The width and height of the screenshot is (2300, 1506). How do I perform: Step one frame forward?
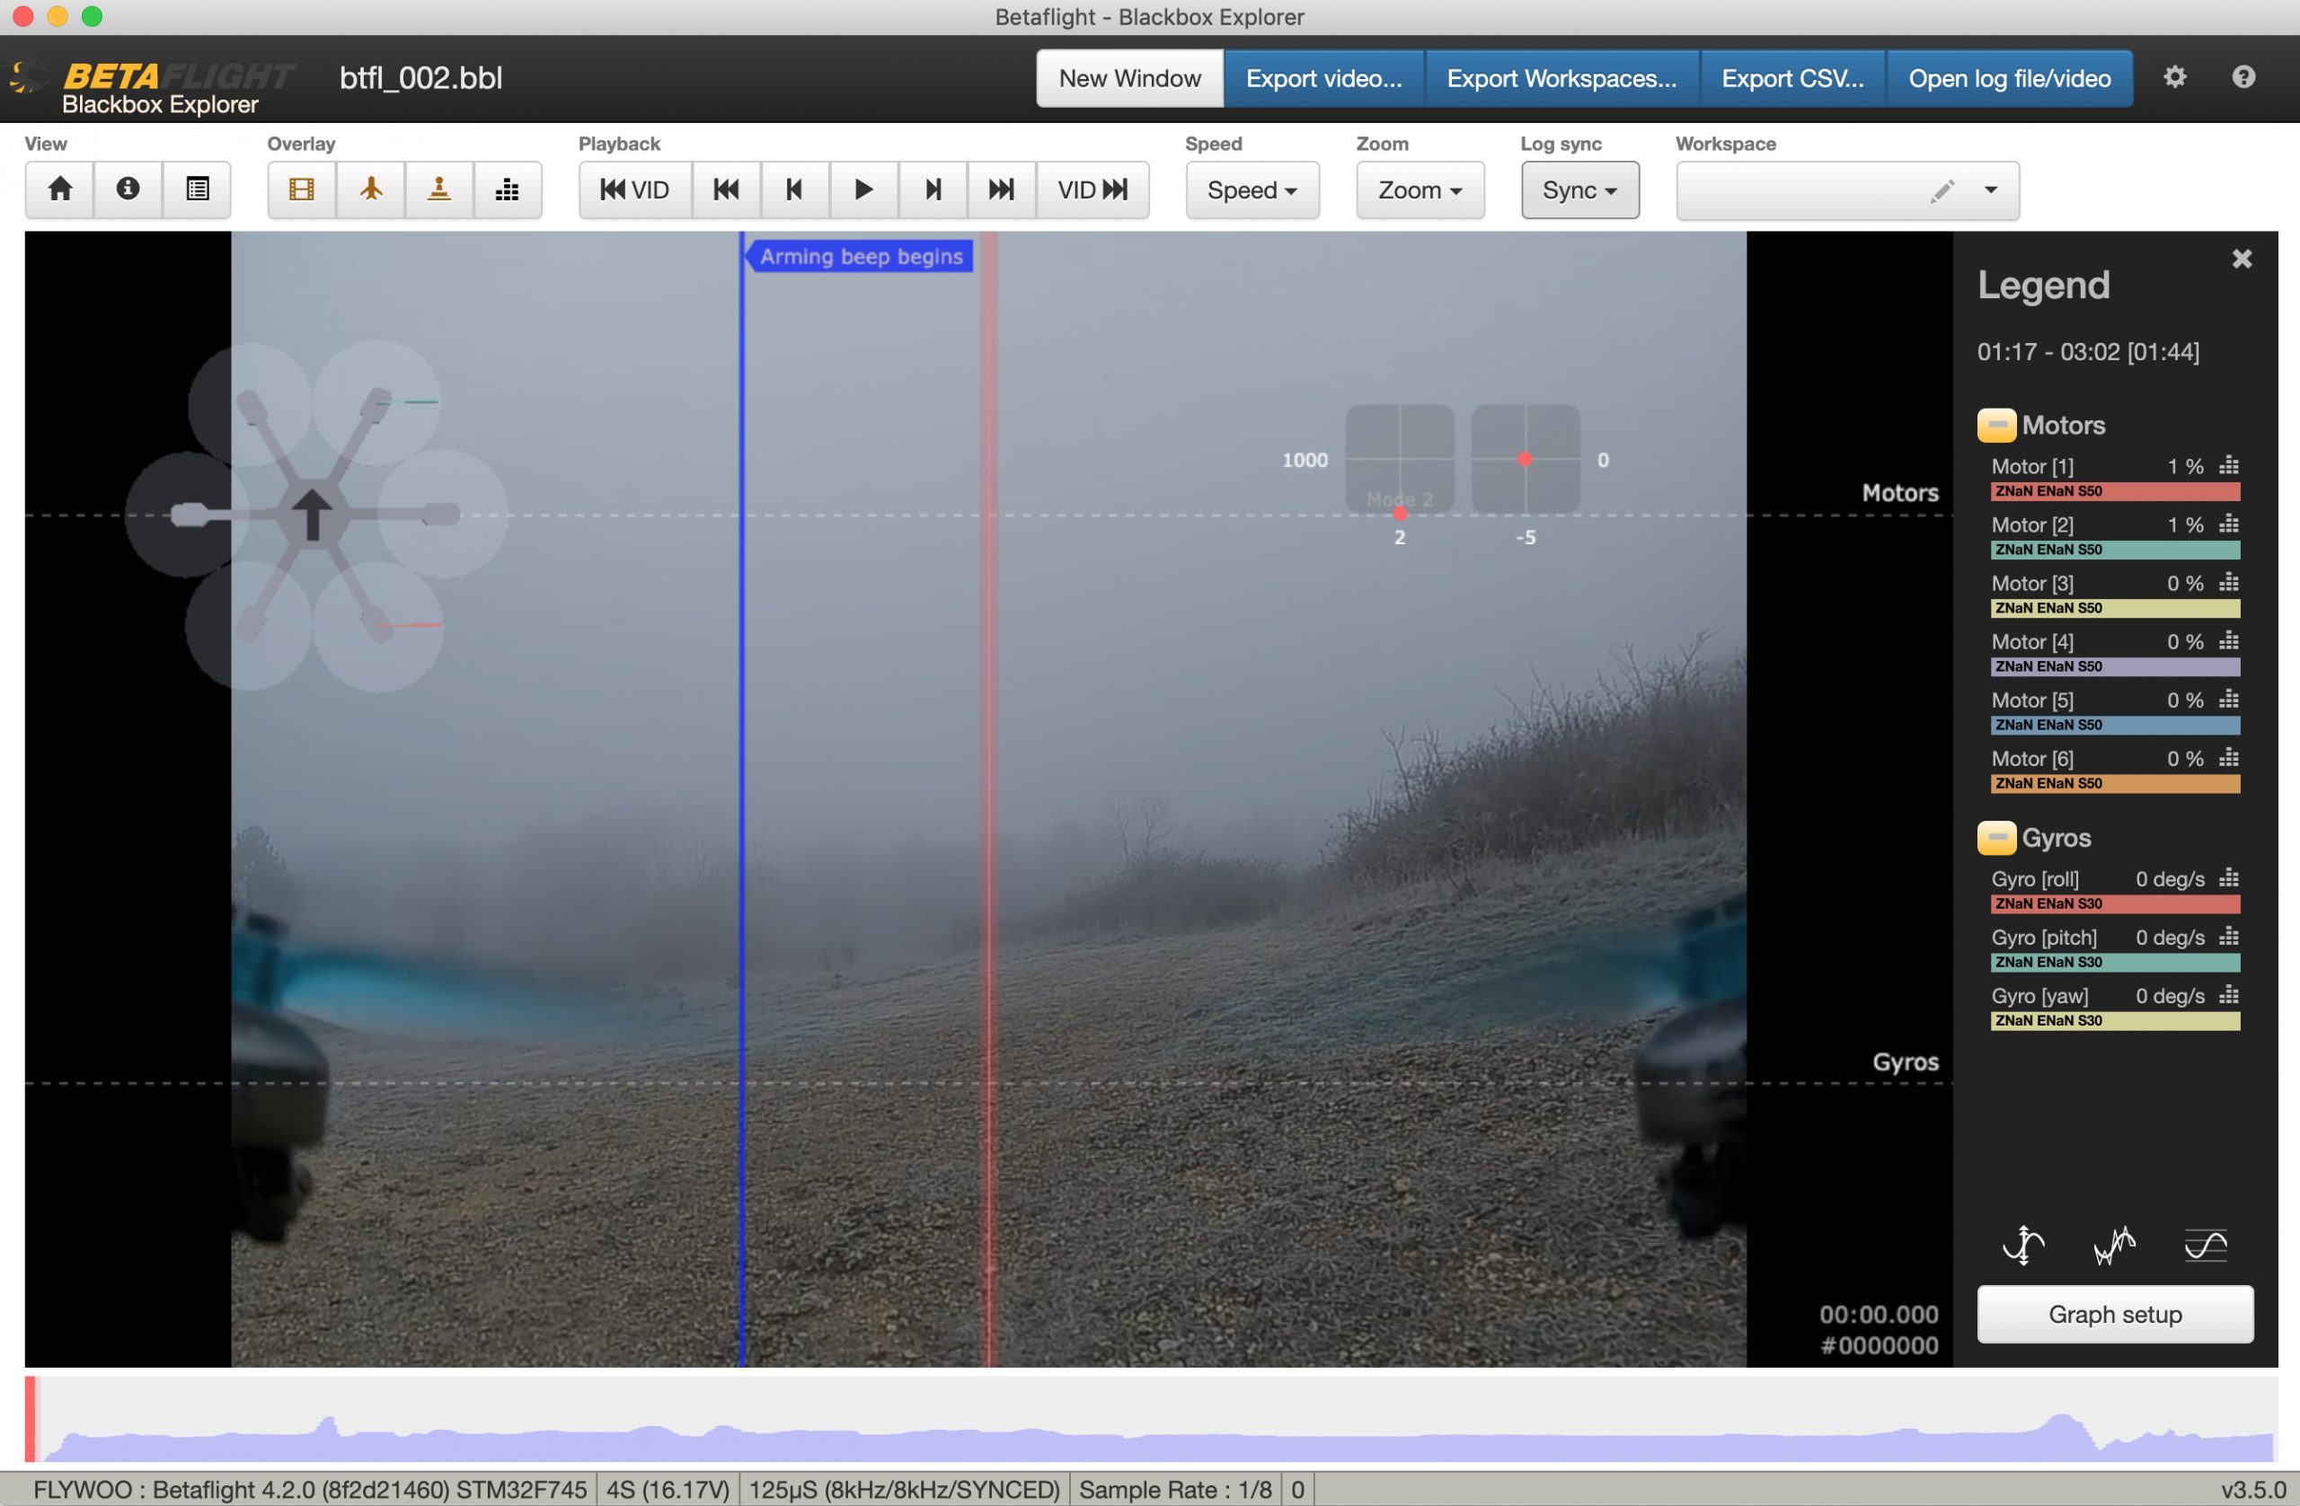tap(933, 189)
